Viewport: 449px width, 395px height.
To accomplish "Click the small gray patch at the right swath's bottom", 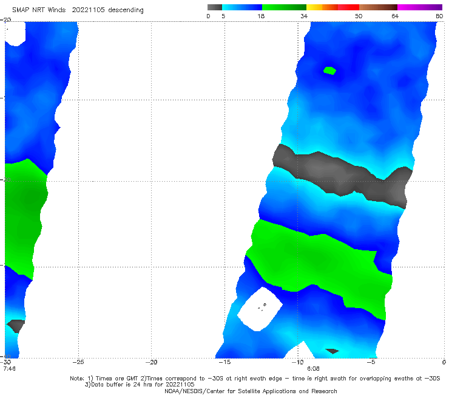I will pyautogui.click(x=332, y=351).
